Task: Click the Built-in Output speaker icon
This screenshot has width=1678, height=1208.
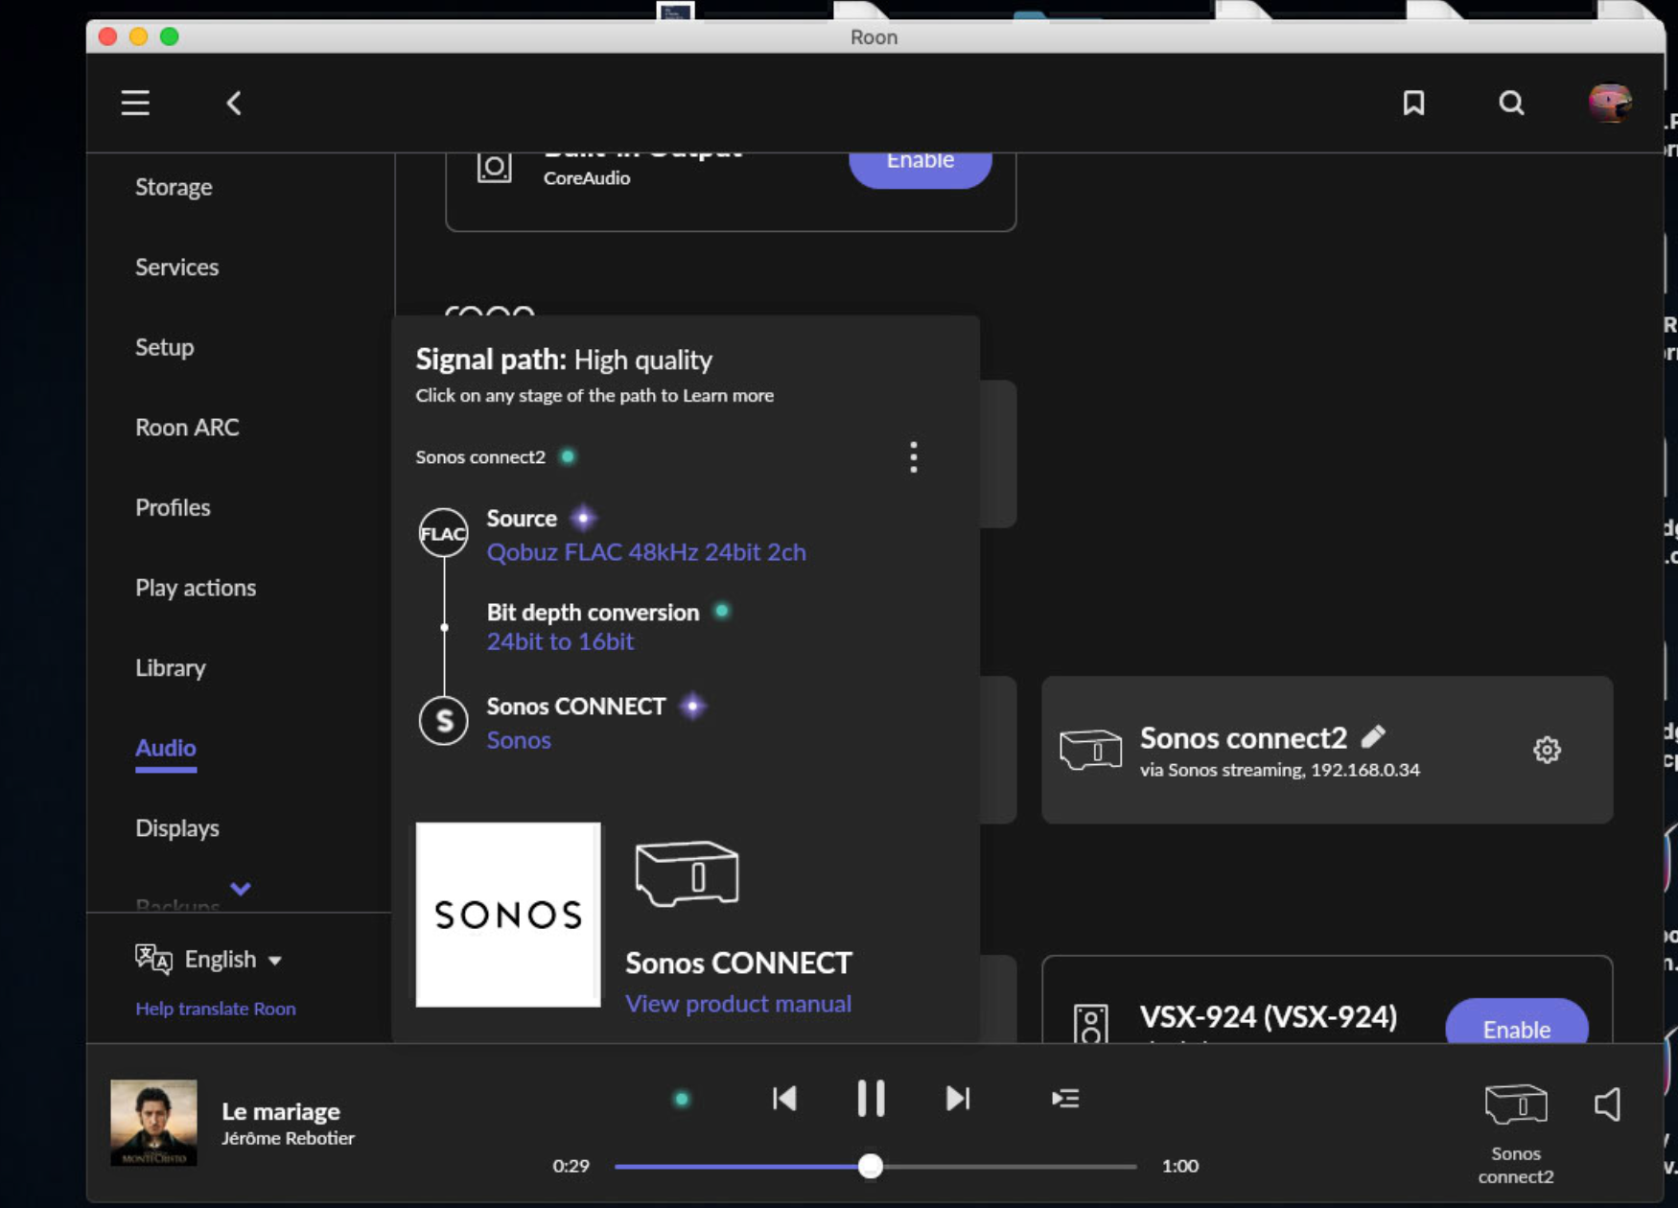Action: [x=495, y=167]
